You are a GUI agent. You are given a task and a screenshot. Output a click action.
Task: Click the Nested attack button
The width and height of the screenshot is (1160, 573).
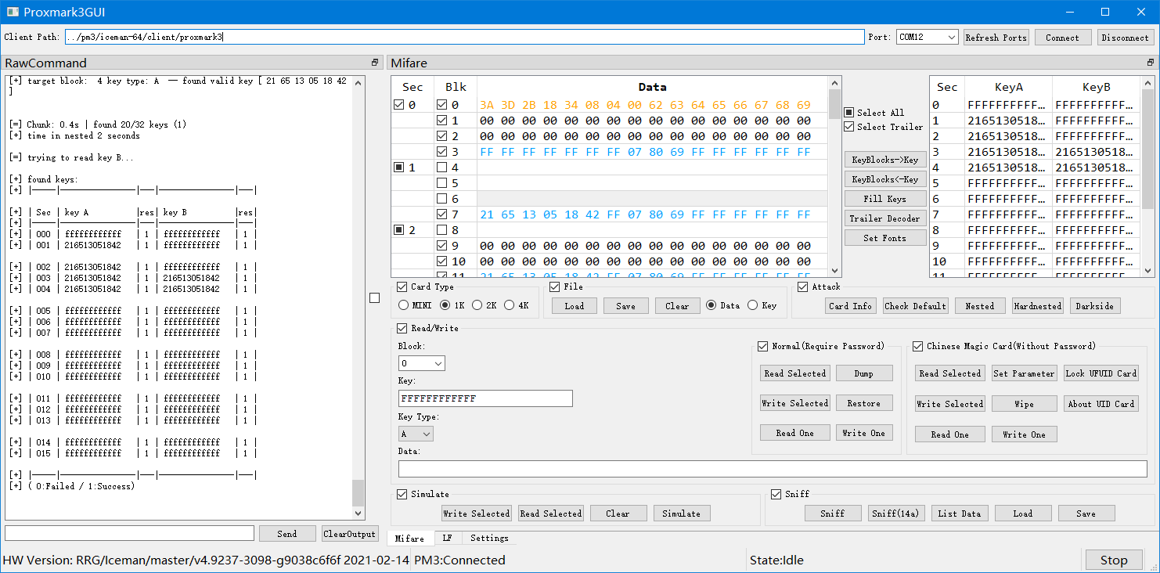point(979,306)
